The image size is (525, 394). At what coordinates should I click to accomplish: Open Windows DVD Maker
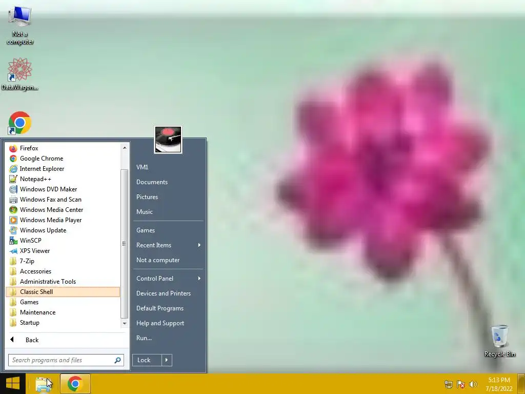63,189
